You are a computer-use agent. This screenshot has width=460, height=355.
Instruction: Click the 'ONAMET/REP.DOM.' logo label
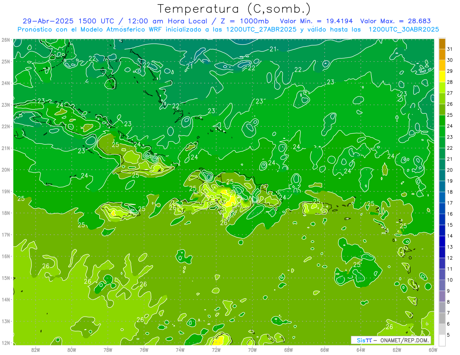click(405, 340)
